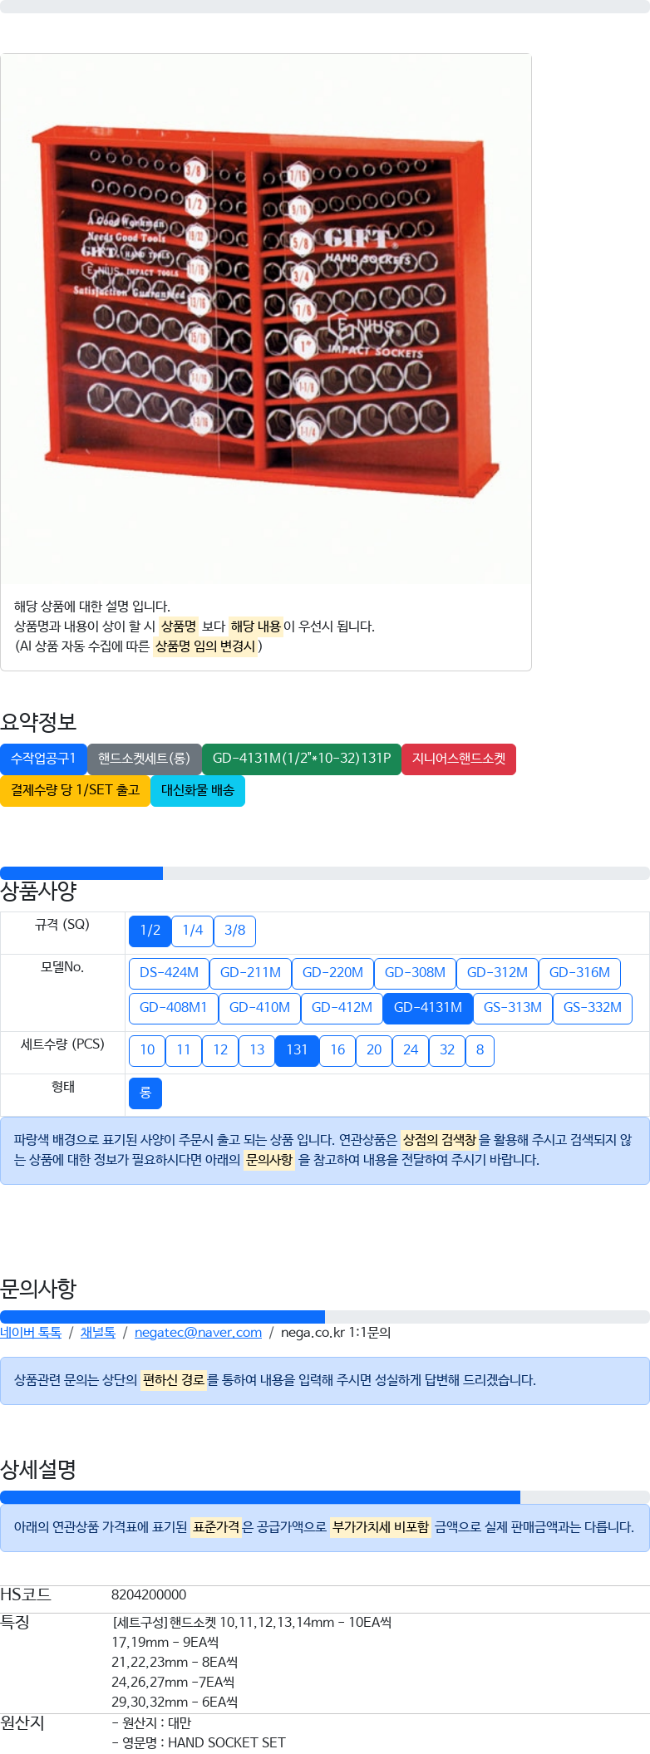Click the red socket set product image
The height and width of the screenshot is (1754, 650).
[266, 318]
